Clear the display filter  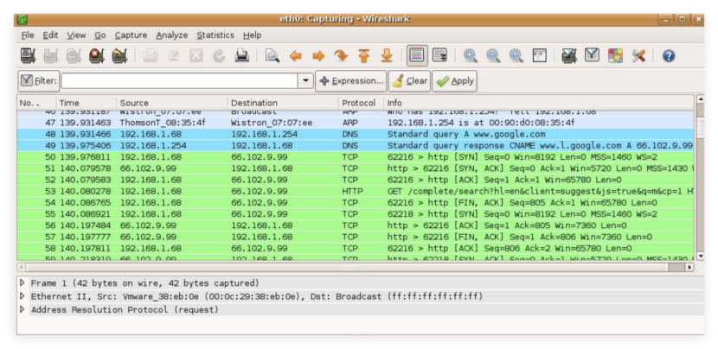pyautogui.click(x=410, y=81)
